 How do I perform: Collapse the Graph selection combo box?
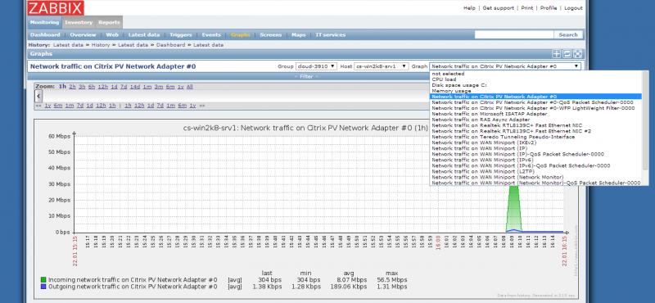[x=505, y=66]
